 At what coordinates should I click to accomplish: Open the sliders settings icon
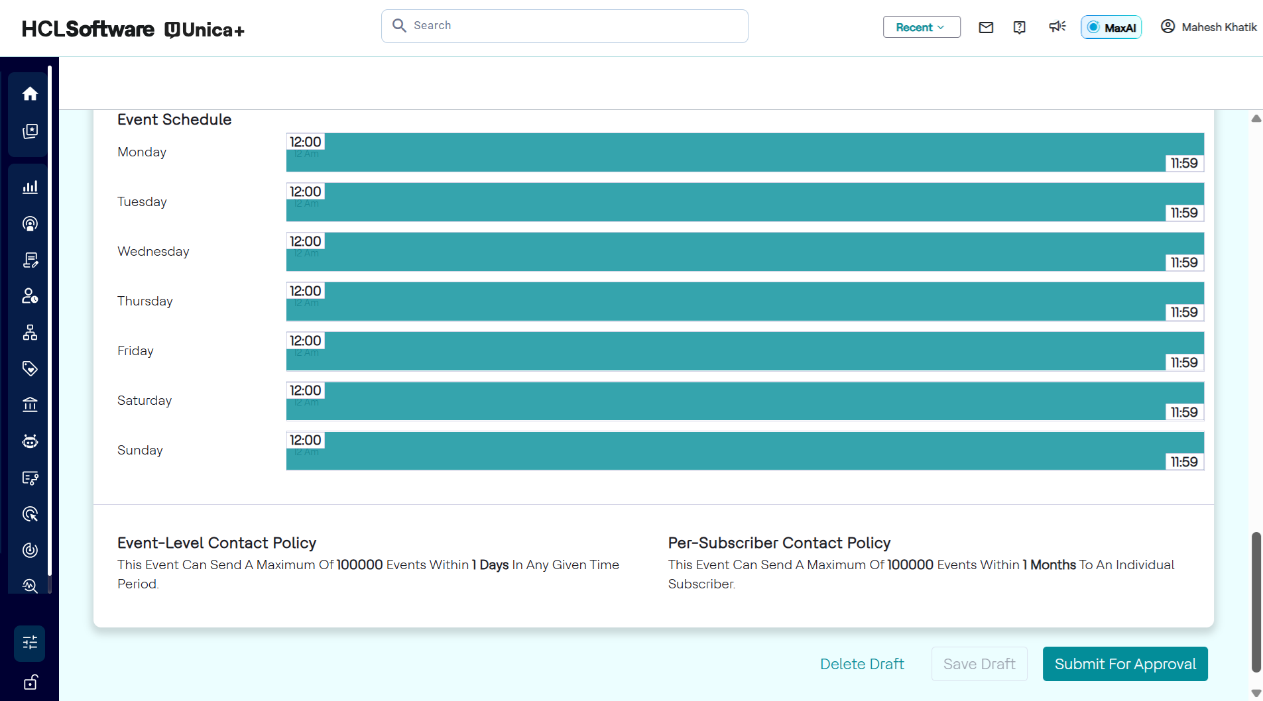point(30,643)
